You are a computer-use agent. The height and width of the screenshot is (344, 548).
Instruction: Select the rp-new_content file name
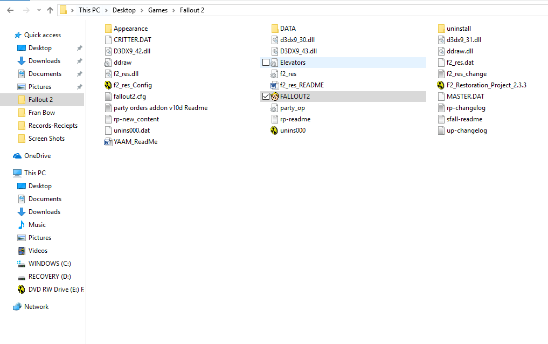coord(136,119)
